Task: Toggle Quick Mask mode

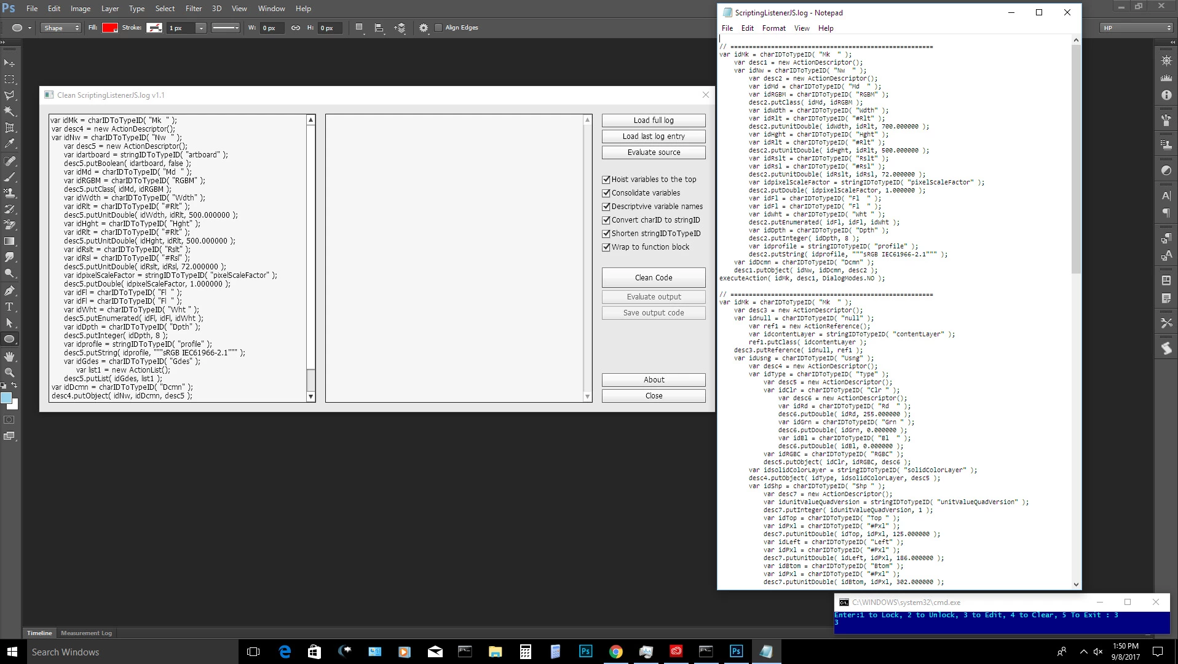Action: coord(9,420)
